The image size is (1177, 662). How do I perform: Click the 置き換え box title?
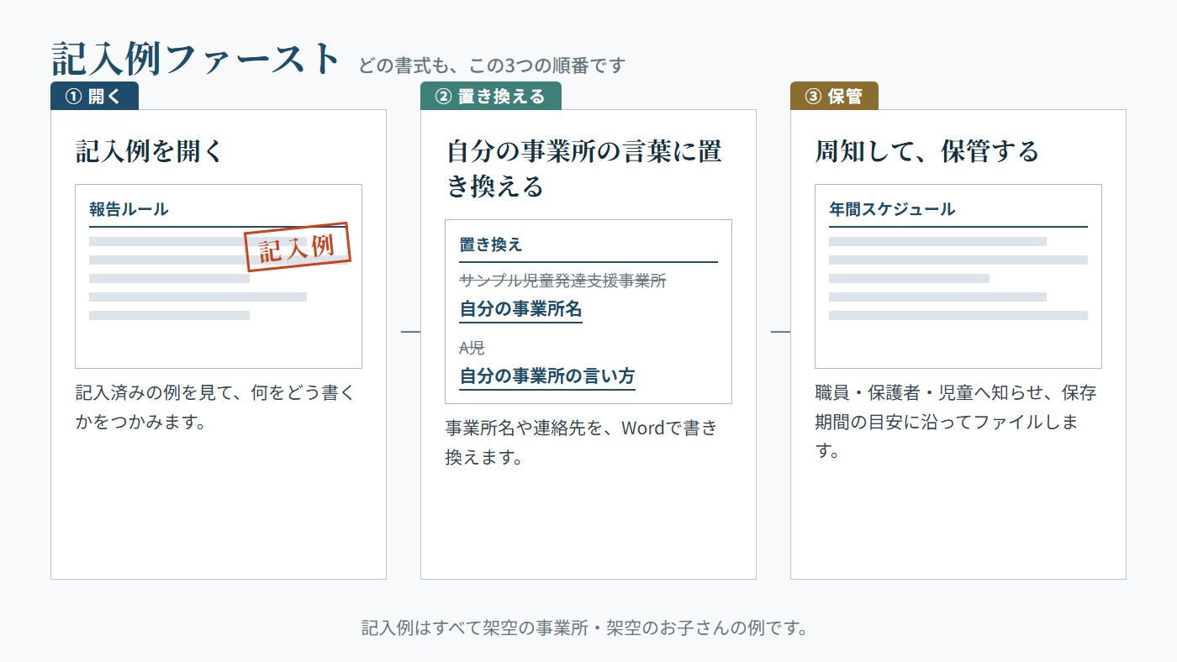491,244
